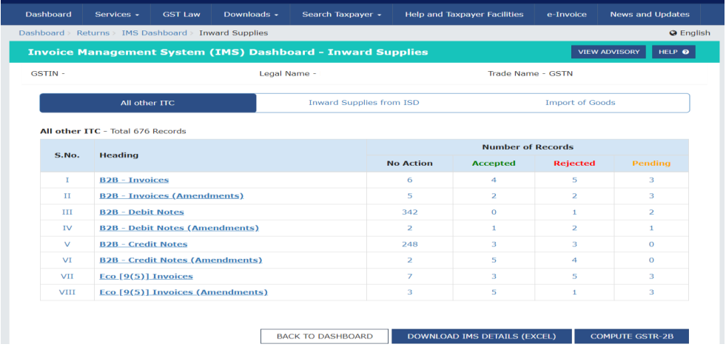Expand the Downloads menu
Screen dimensions: 726x347
point(251,14)
